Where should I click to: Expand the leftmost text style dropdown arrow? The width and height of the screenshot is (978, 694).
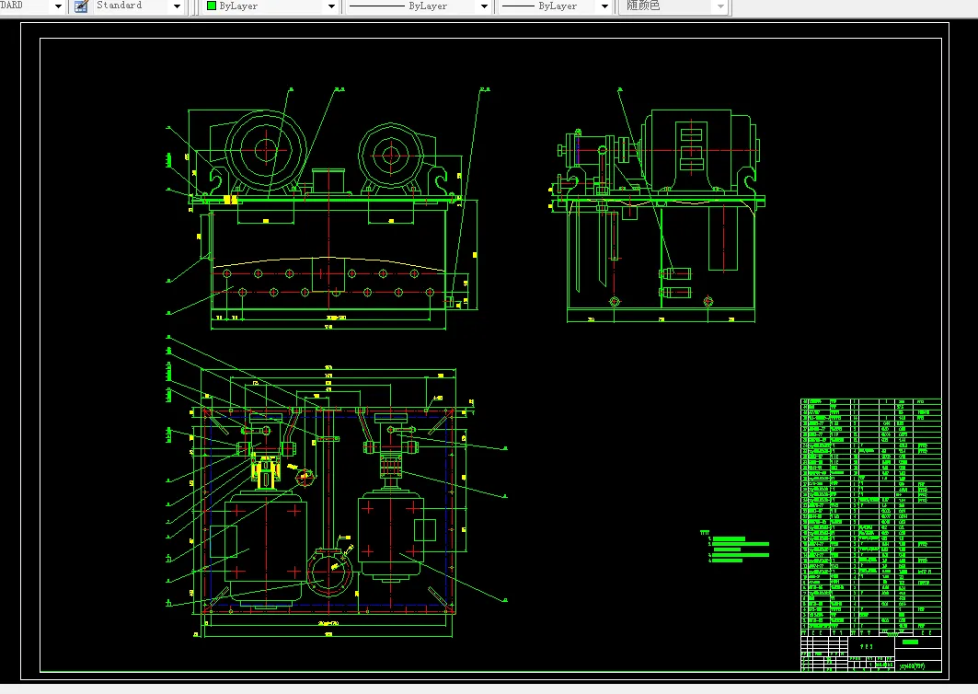pos(58,6)
